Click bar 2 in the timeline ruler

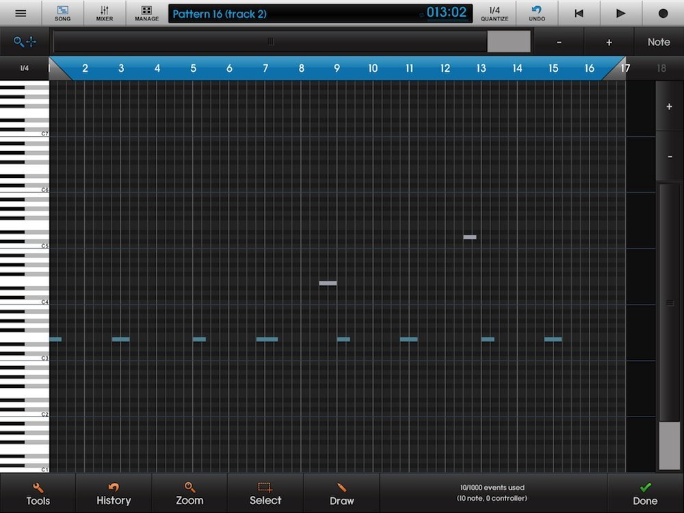pos(85,68)
